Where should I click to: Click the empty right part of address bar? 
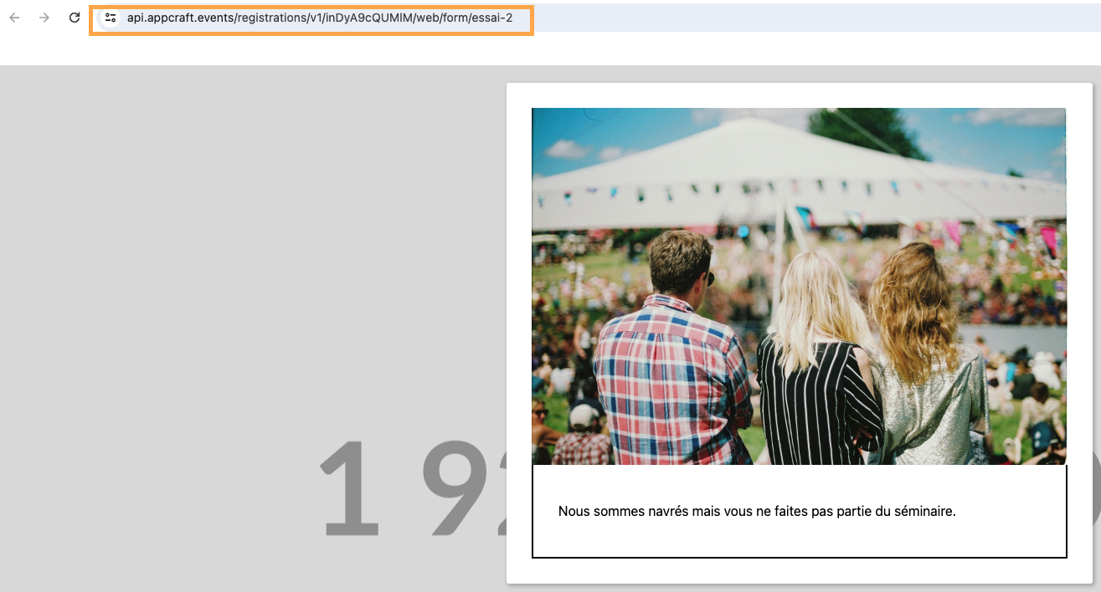[812, 18]
